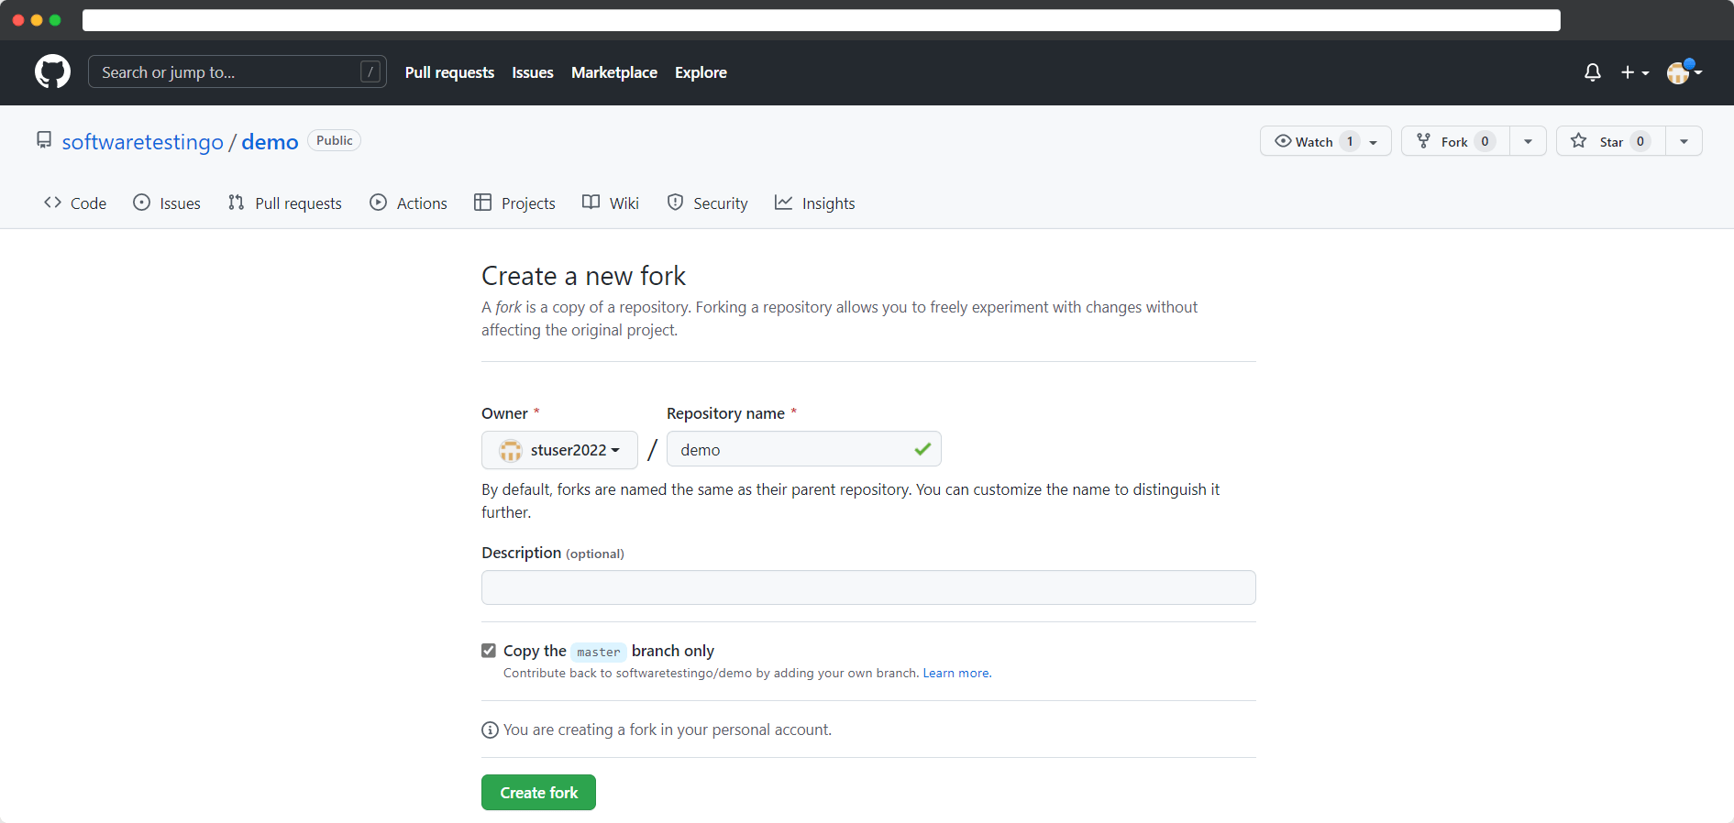Image resolution: width=1734 pixels, height=823 pixels.
Task: Open the demo repository link
Action: 270,142
